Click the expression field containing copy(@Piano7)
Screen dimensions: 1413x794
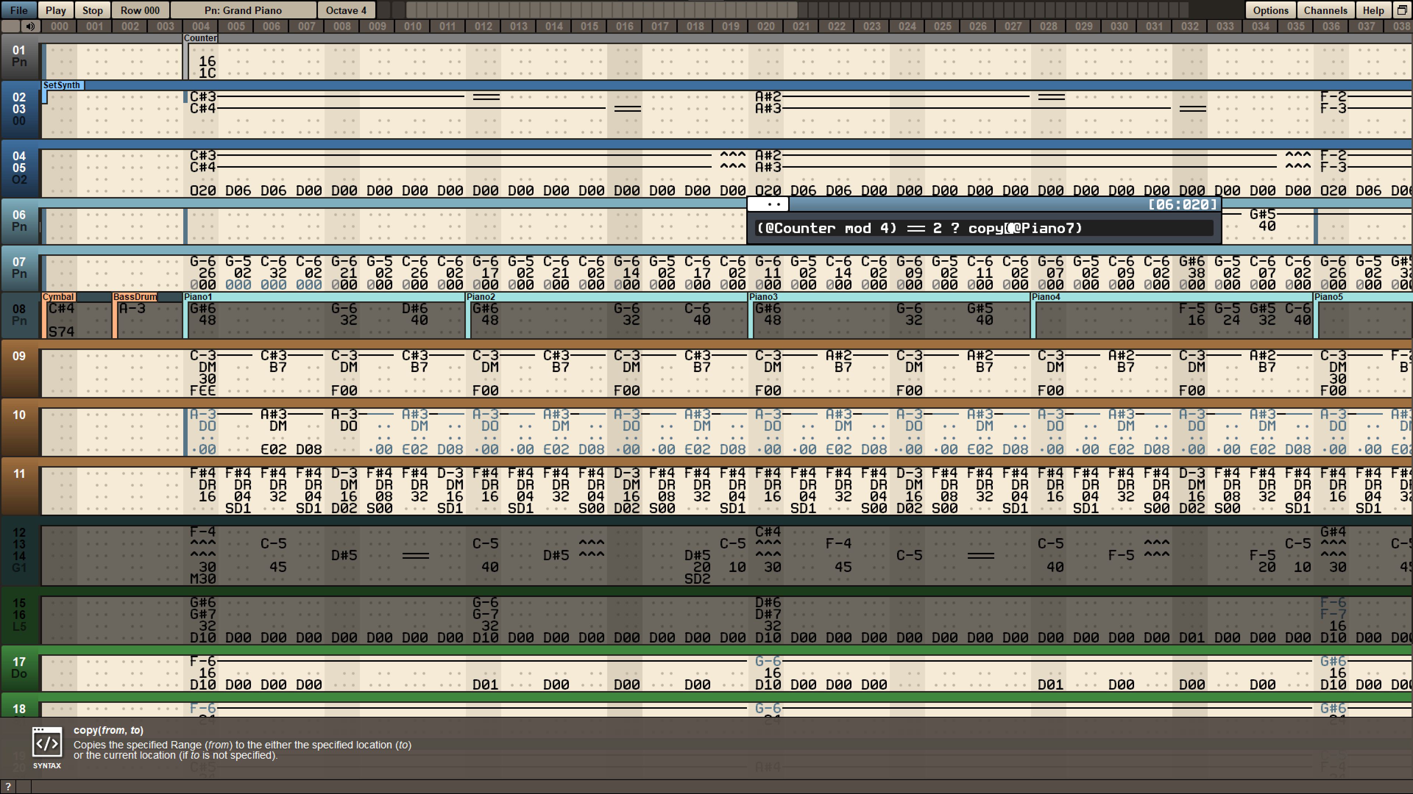pos(982,229)
